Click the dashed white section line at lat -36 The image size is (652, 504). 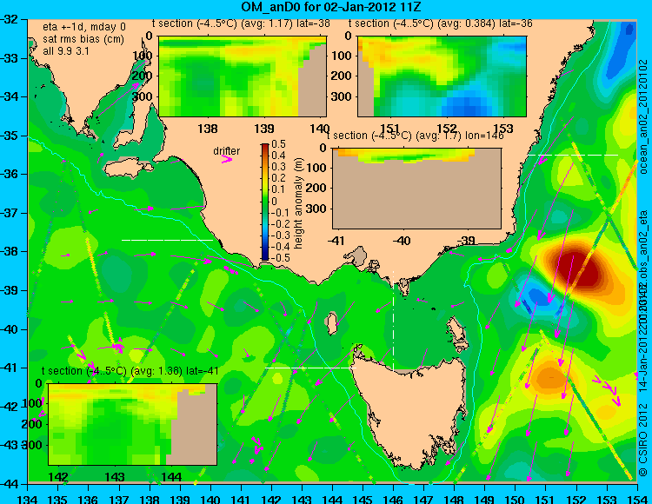573,155
